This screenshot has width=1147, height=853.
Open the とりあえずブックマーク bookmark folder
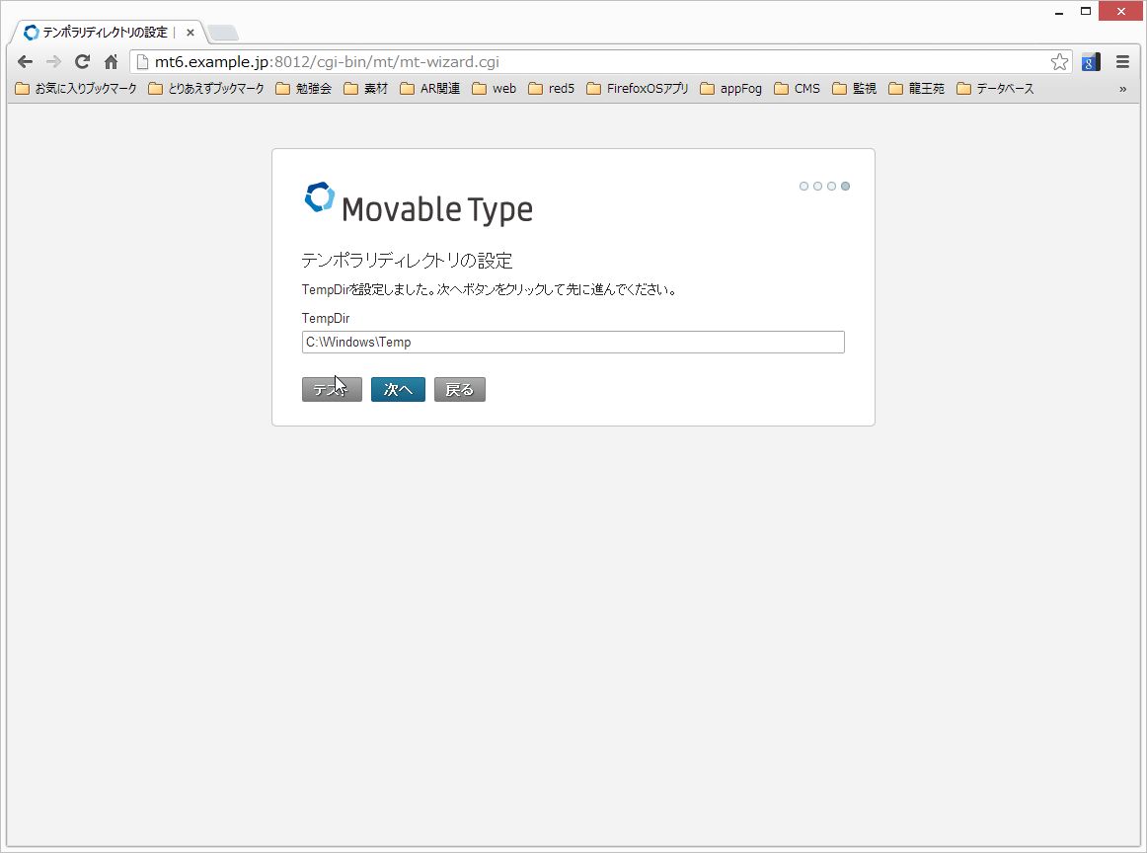pos(206,89)
